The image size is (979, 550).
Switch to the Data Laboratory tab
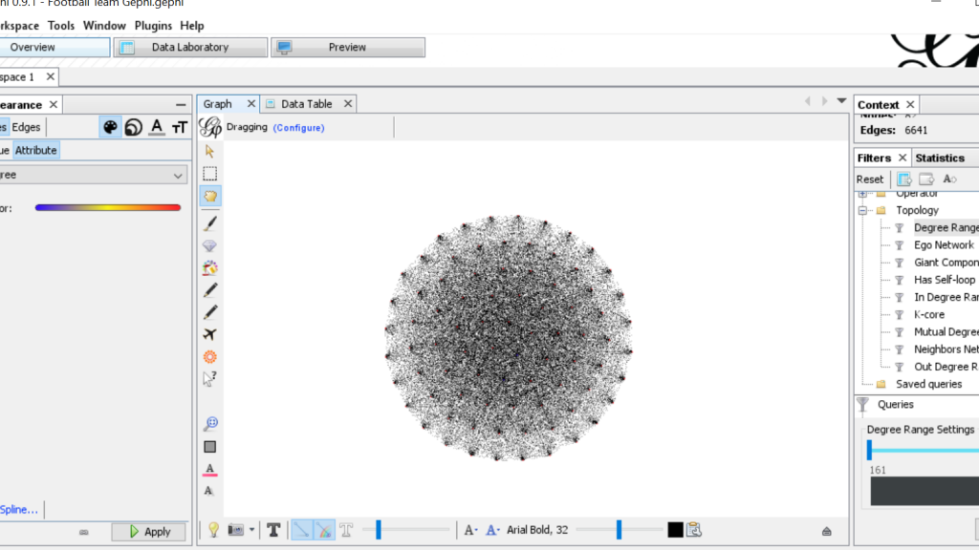190,48
